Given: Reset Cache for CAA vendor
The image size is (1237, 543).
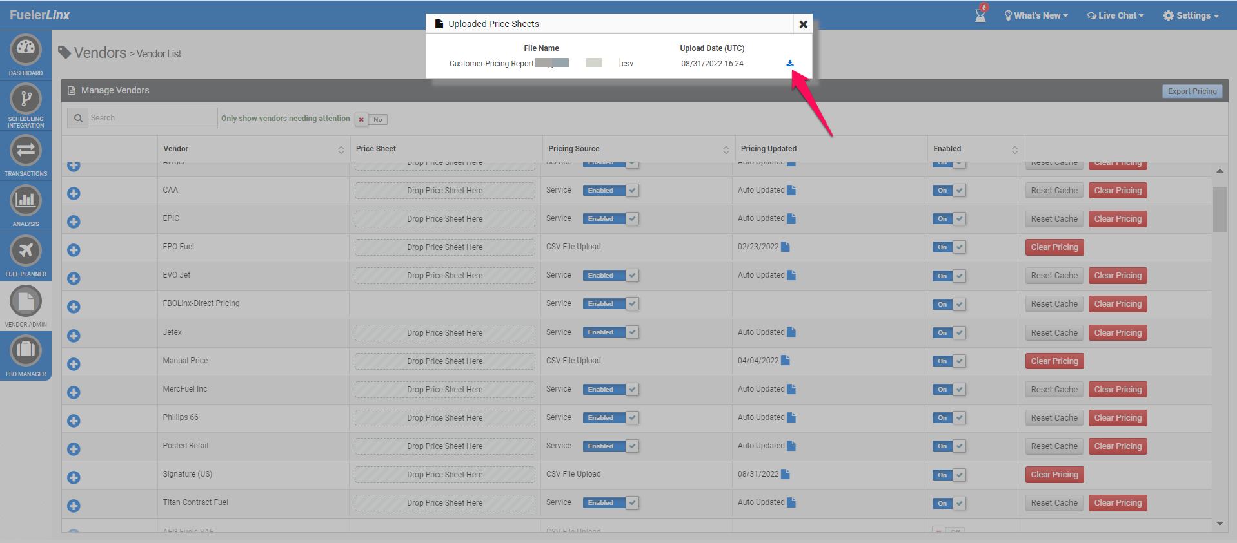Looking at the screenshot, I should [x=1054, y=191].
